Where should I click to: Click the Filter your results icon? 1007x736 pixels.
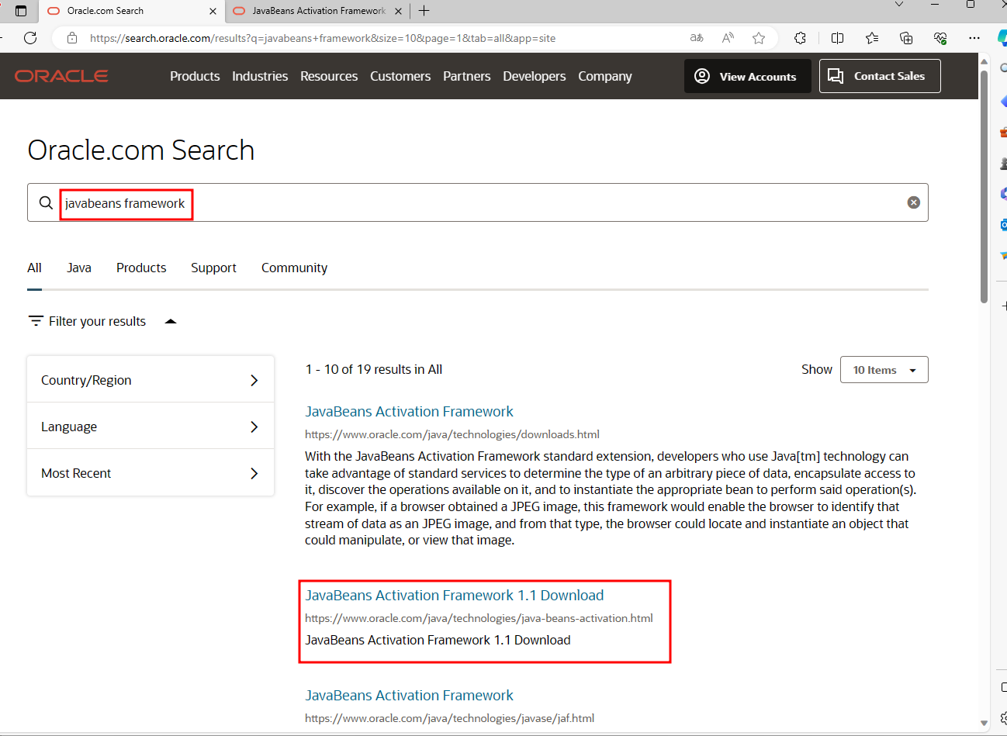coord(36,321)
